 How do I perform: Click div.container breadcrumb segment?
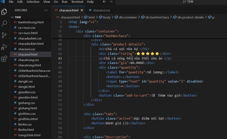[x=128, y=17]
